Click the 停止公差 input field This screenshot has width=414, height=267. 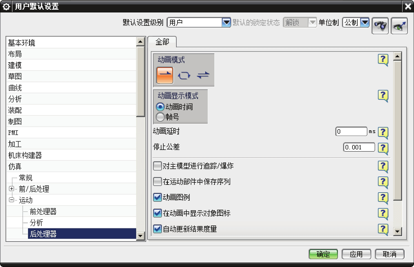(x=359, y=147)
